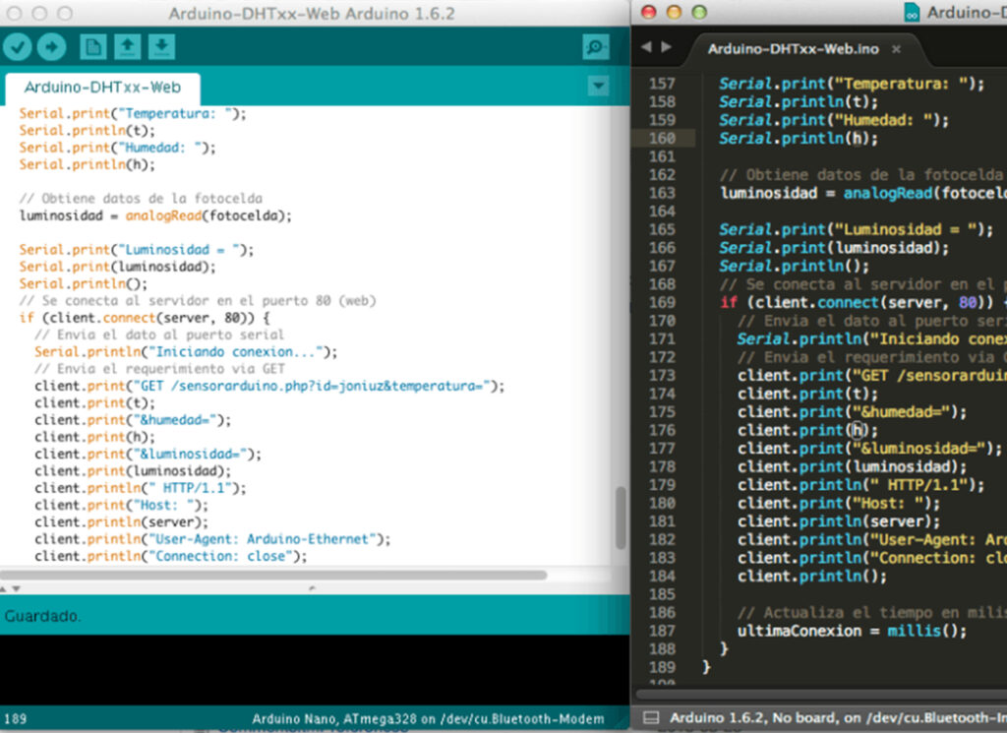Click 'luminosidad = analogRead(fotocelda);' in Arduino IDE
Screen dimensions: 1007x733
155,215
